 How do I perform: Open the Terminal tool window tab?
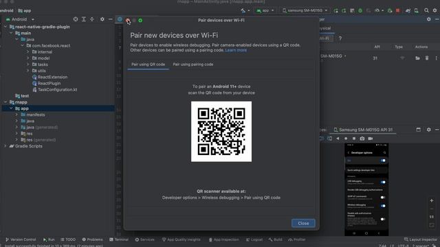119,239
